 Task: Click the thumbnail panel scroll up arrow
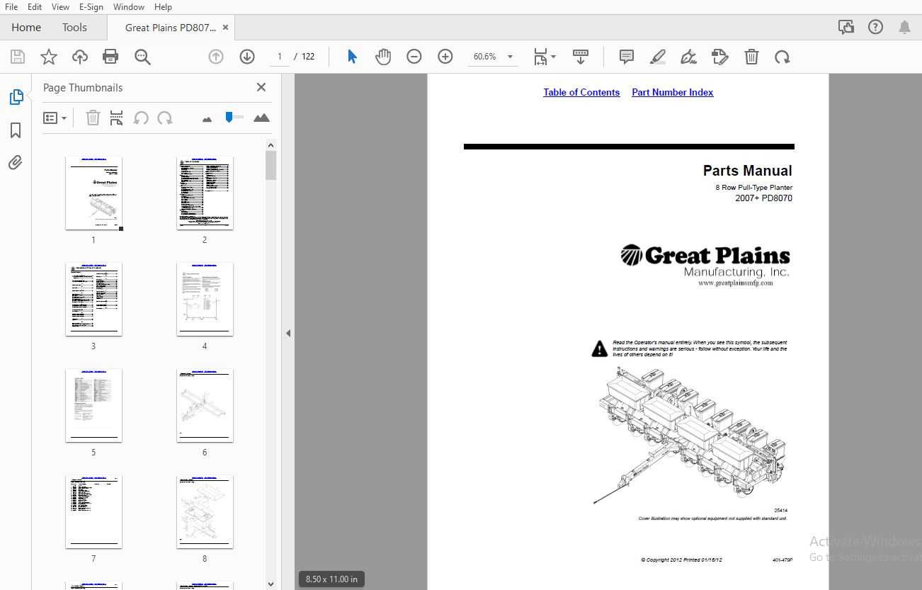[x=271, y=145]
